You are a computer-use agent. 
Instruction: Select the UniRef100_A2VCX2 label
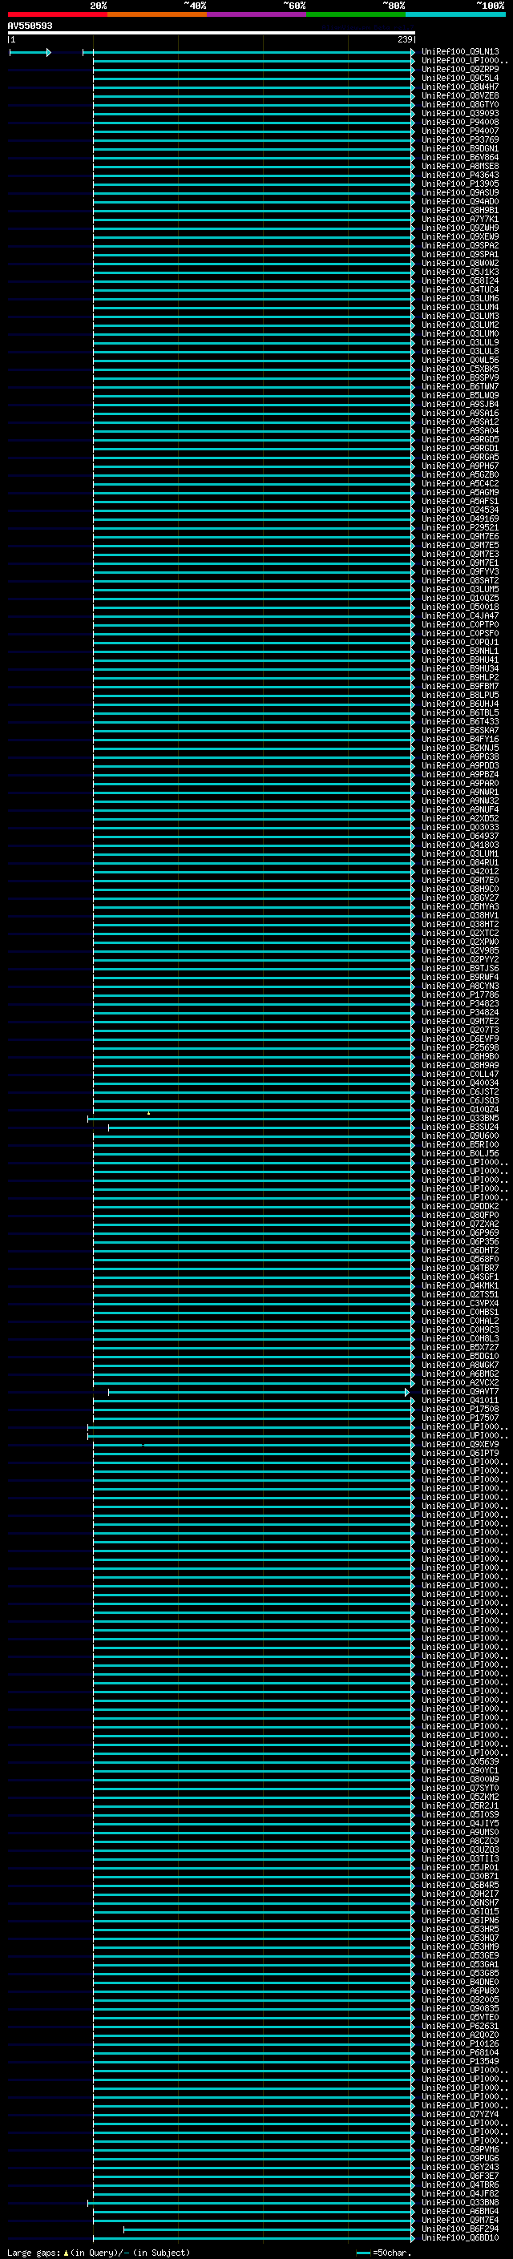[459, 1383]
